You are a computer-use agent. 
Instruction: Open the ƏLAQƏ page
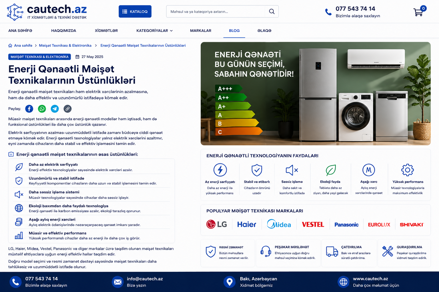(264, 31)
